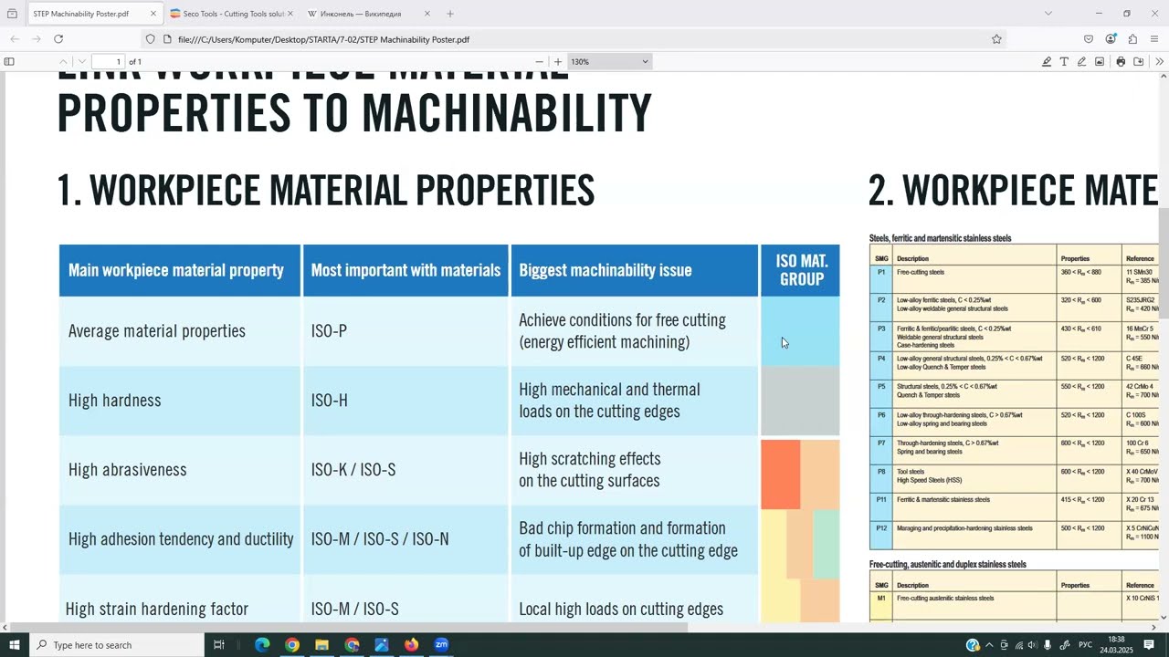1169x657 pixels.
Task: Click the "Most important with materials" header
Action: pos(405,270)
